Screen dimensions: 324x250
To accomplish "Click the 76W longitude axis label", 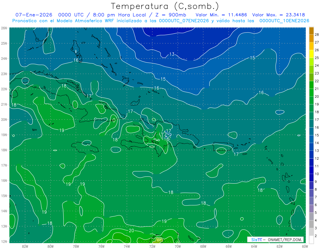I will tap(101, 246).
